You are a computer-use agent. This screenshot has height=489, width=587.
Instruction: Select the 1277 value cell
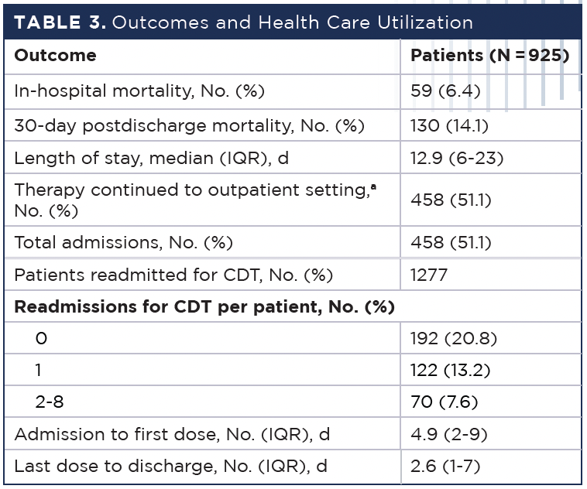429,275
